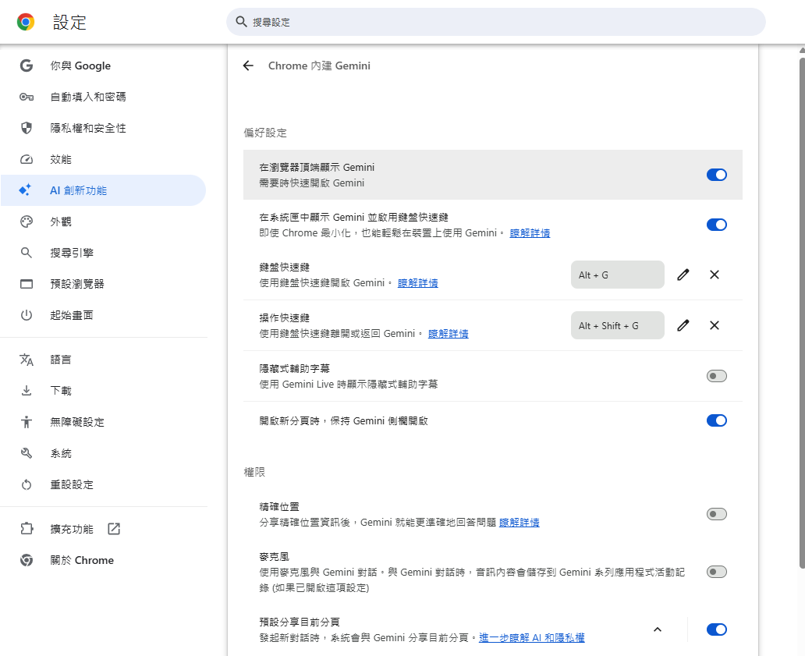The height and width of the screenshot is (656, 805).
Task: Click the key icon for autofill and passwords
Action: (x=27, y=97)
